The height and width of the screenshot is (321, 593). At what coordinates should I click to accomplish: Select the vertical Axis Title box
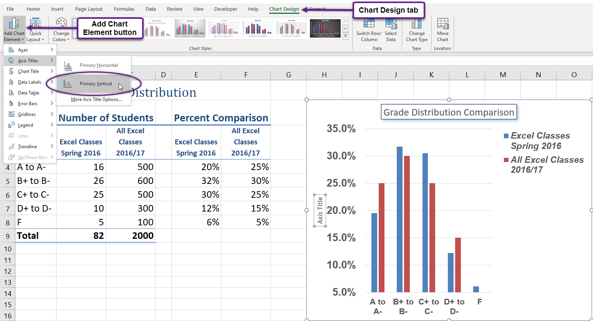320,210
